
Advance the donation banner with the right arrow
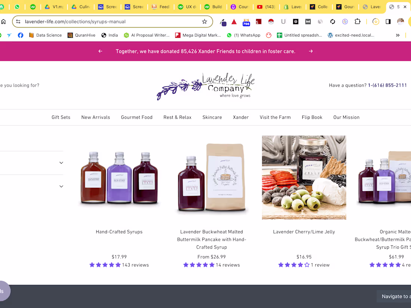(310, 51)
